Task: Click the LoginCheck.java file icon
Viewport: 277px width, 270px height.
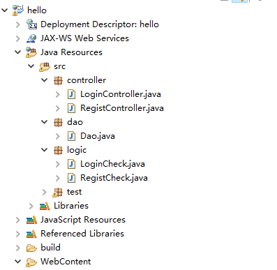Action: click(71, 164)
